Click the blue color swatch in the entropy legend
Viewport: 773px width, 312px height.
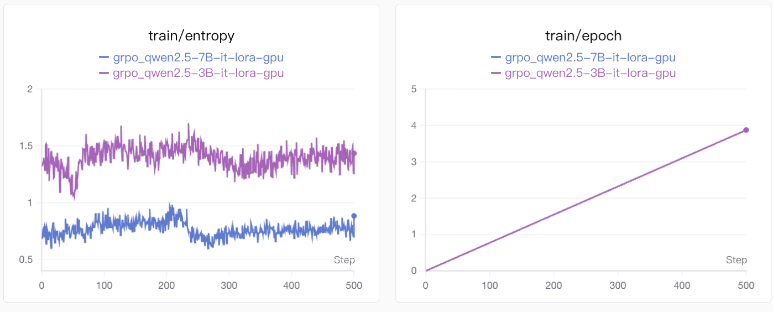coord(104,57)
